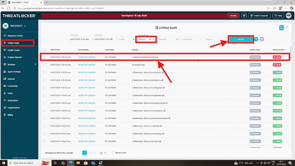Sort by the Date/Time column header
Viewport: 295px width, 166px height.
(55, 50)
